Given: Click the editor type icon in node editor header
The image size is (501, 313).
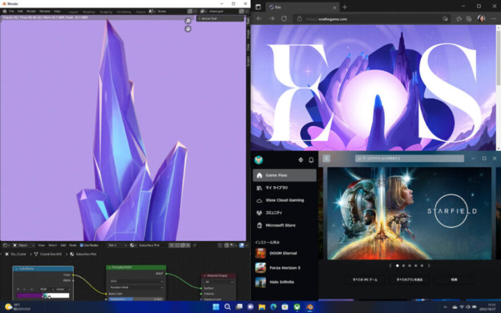Looking at the screenshot, I should pos(6,245).
